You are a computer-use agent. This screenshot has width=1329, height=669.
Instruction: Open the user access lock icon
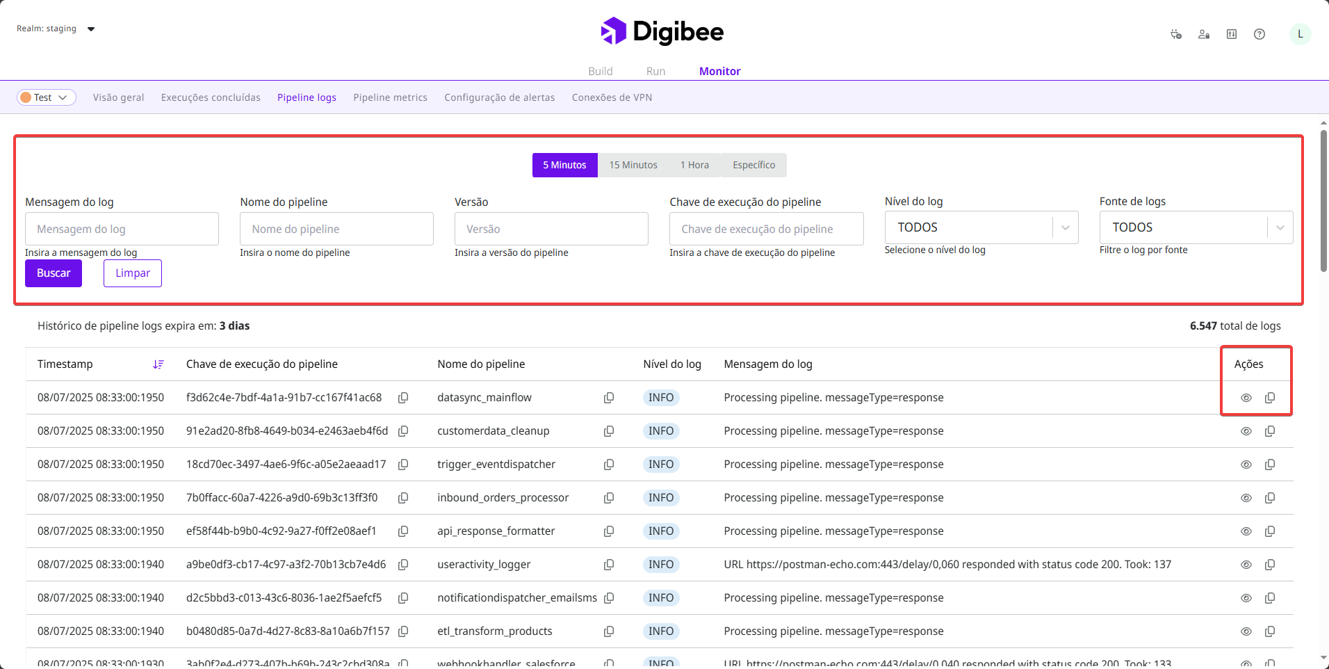(x=1203, y=34)
